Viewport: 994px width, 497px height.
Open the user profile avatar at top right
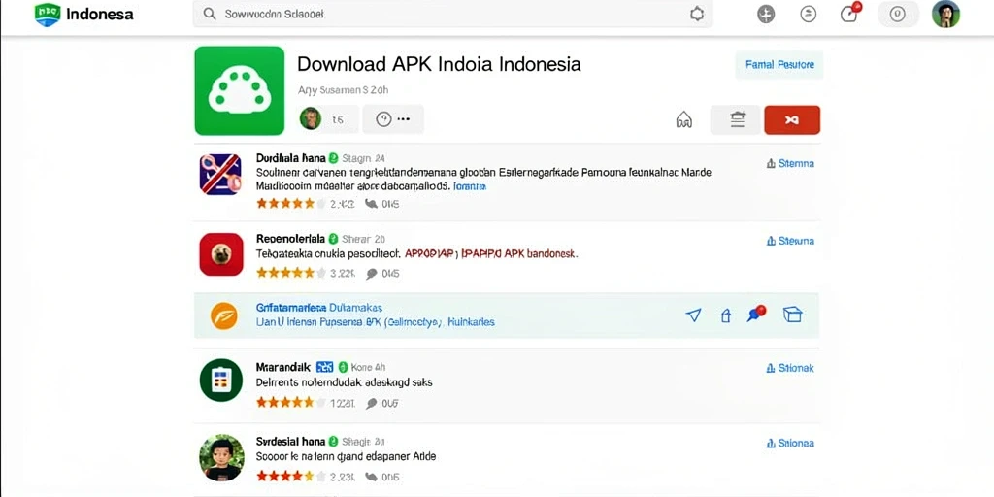945,14
